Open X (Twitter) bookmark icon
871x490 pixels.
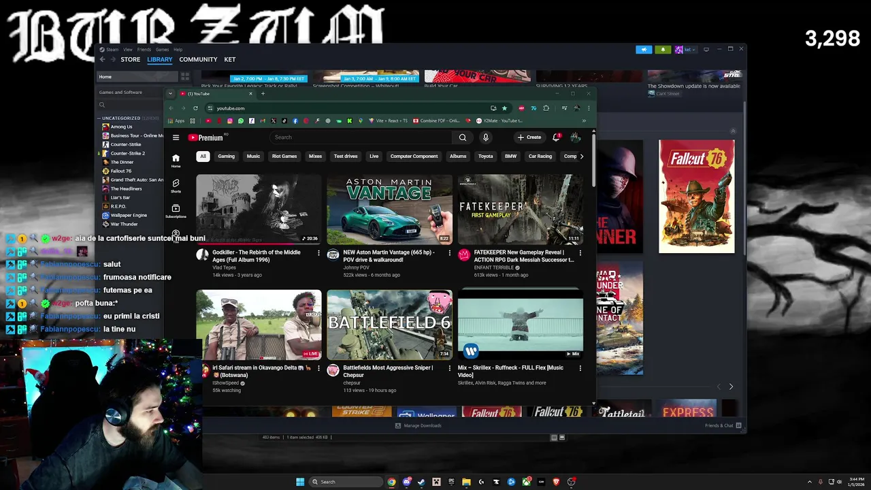tap(273, 121)
